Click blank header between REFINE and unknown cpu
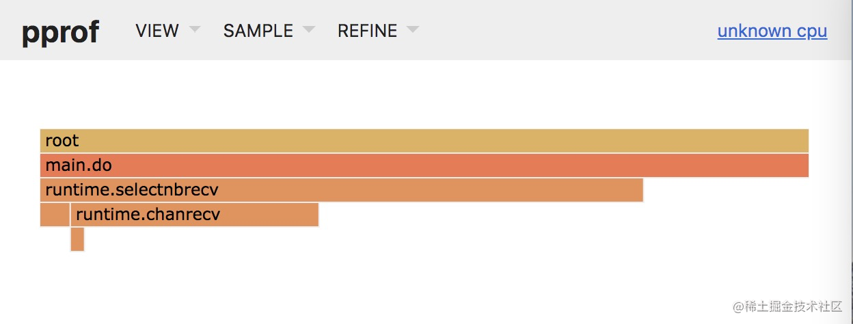The height and width of the screenshot is (324, 853). [567, 31]
